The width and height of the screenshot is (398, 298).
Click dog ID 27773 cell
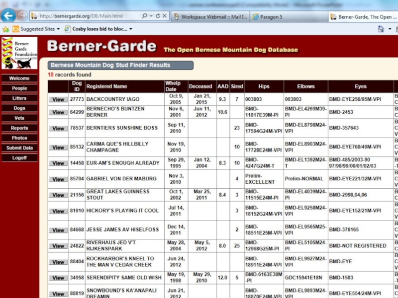[x=77, y=99]
